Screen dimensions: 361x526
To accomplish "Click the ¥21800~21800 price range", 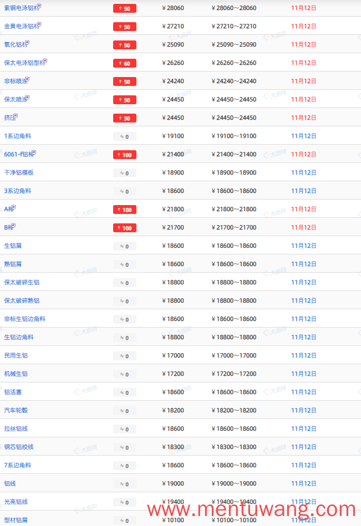I will click(234, 209).
